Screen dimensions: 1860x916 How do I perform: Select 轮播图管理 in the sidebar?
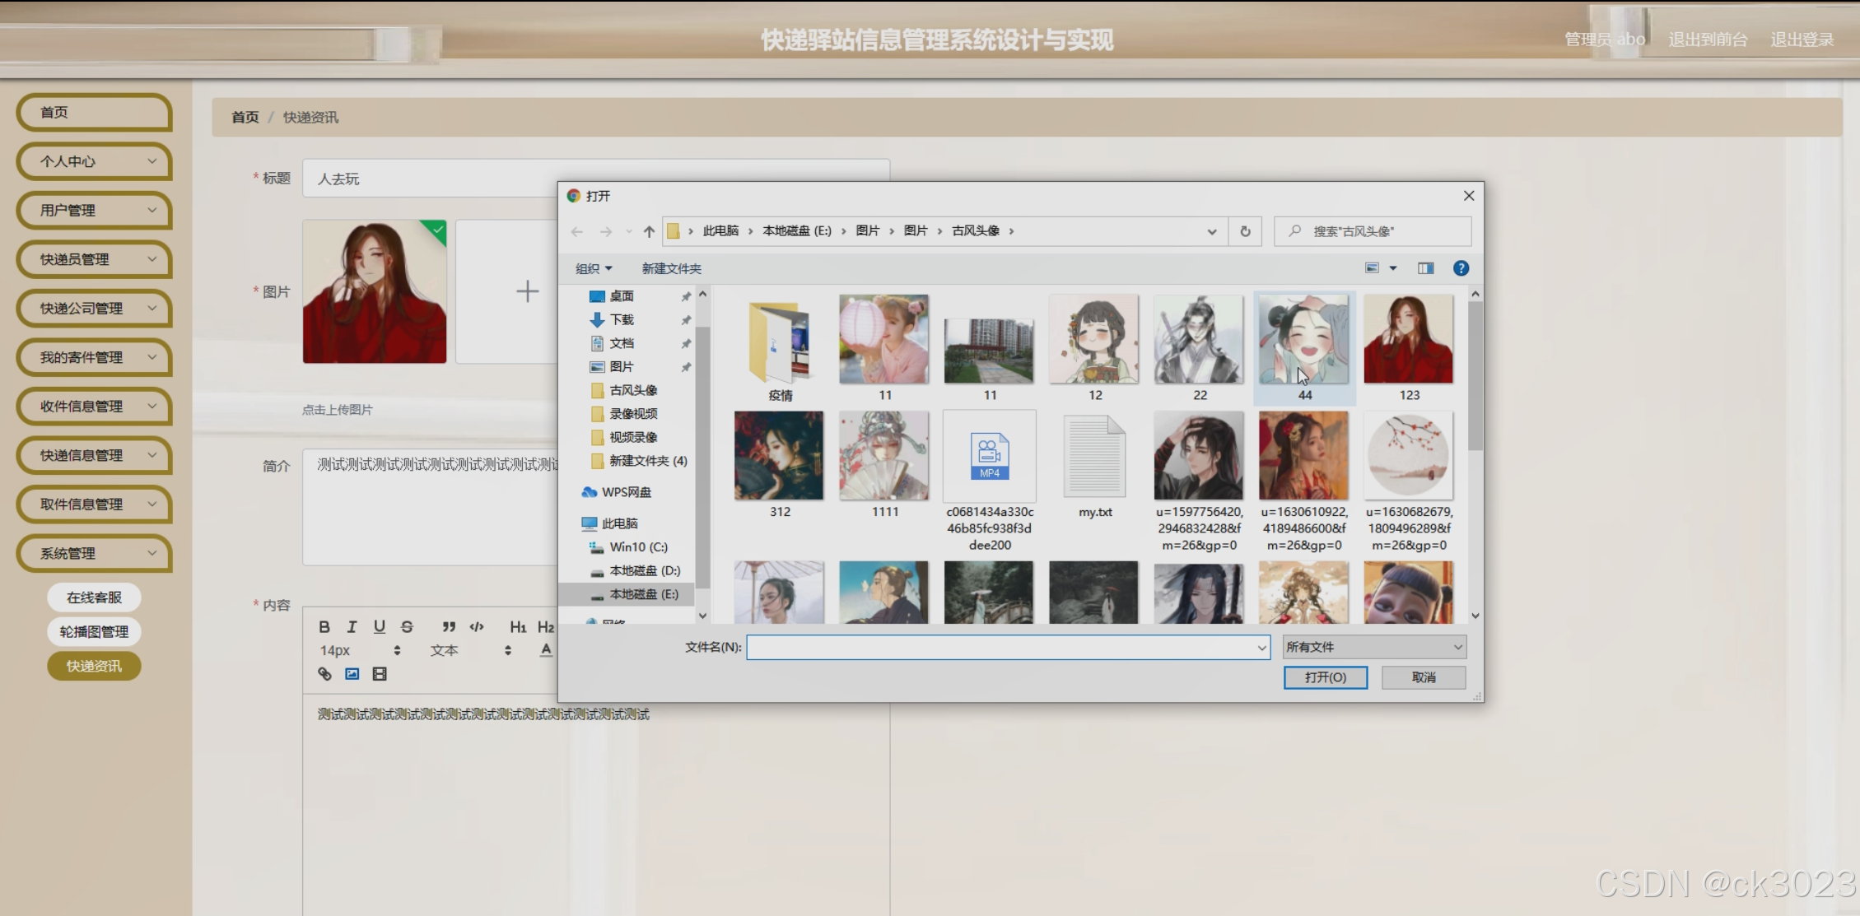(x=94, y=631)
